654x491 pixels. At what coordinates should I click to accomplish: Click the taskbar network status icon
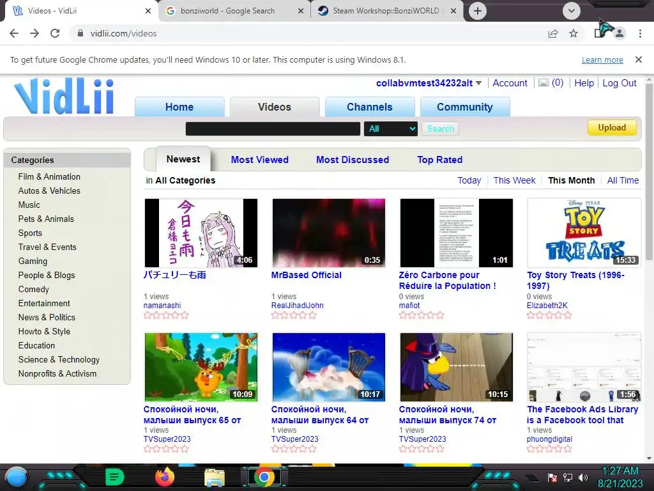point(568,477)
